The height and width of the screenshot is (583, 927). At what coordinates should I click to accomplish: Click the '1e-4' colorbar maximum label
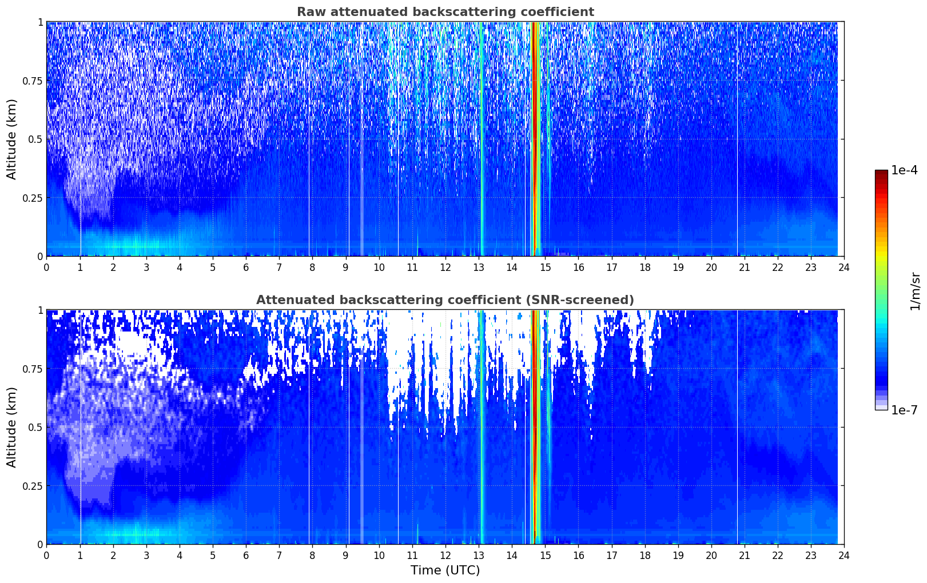[904, 170]
